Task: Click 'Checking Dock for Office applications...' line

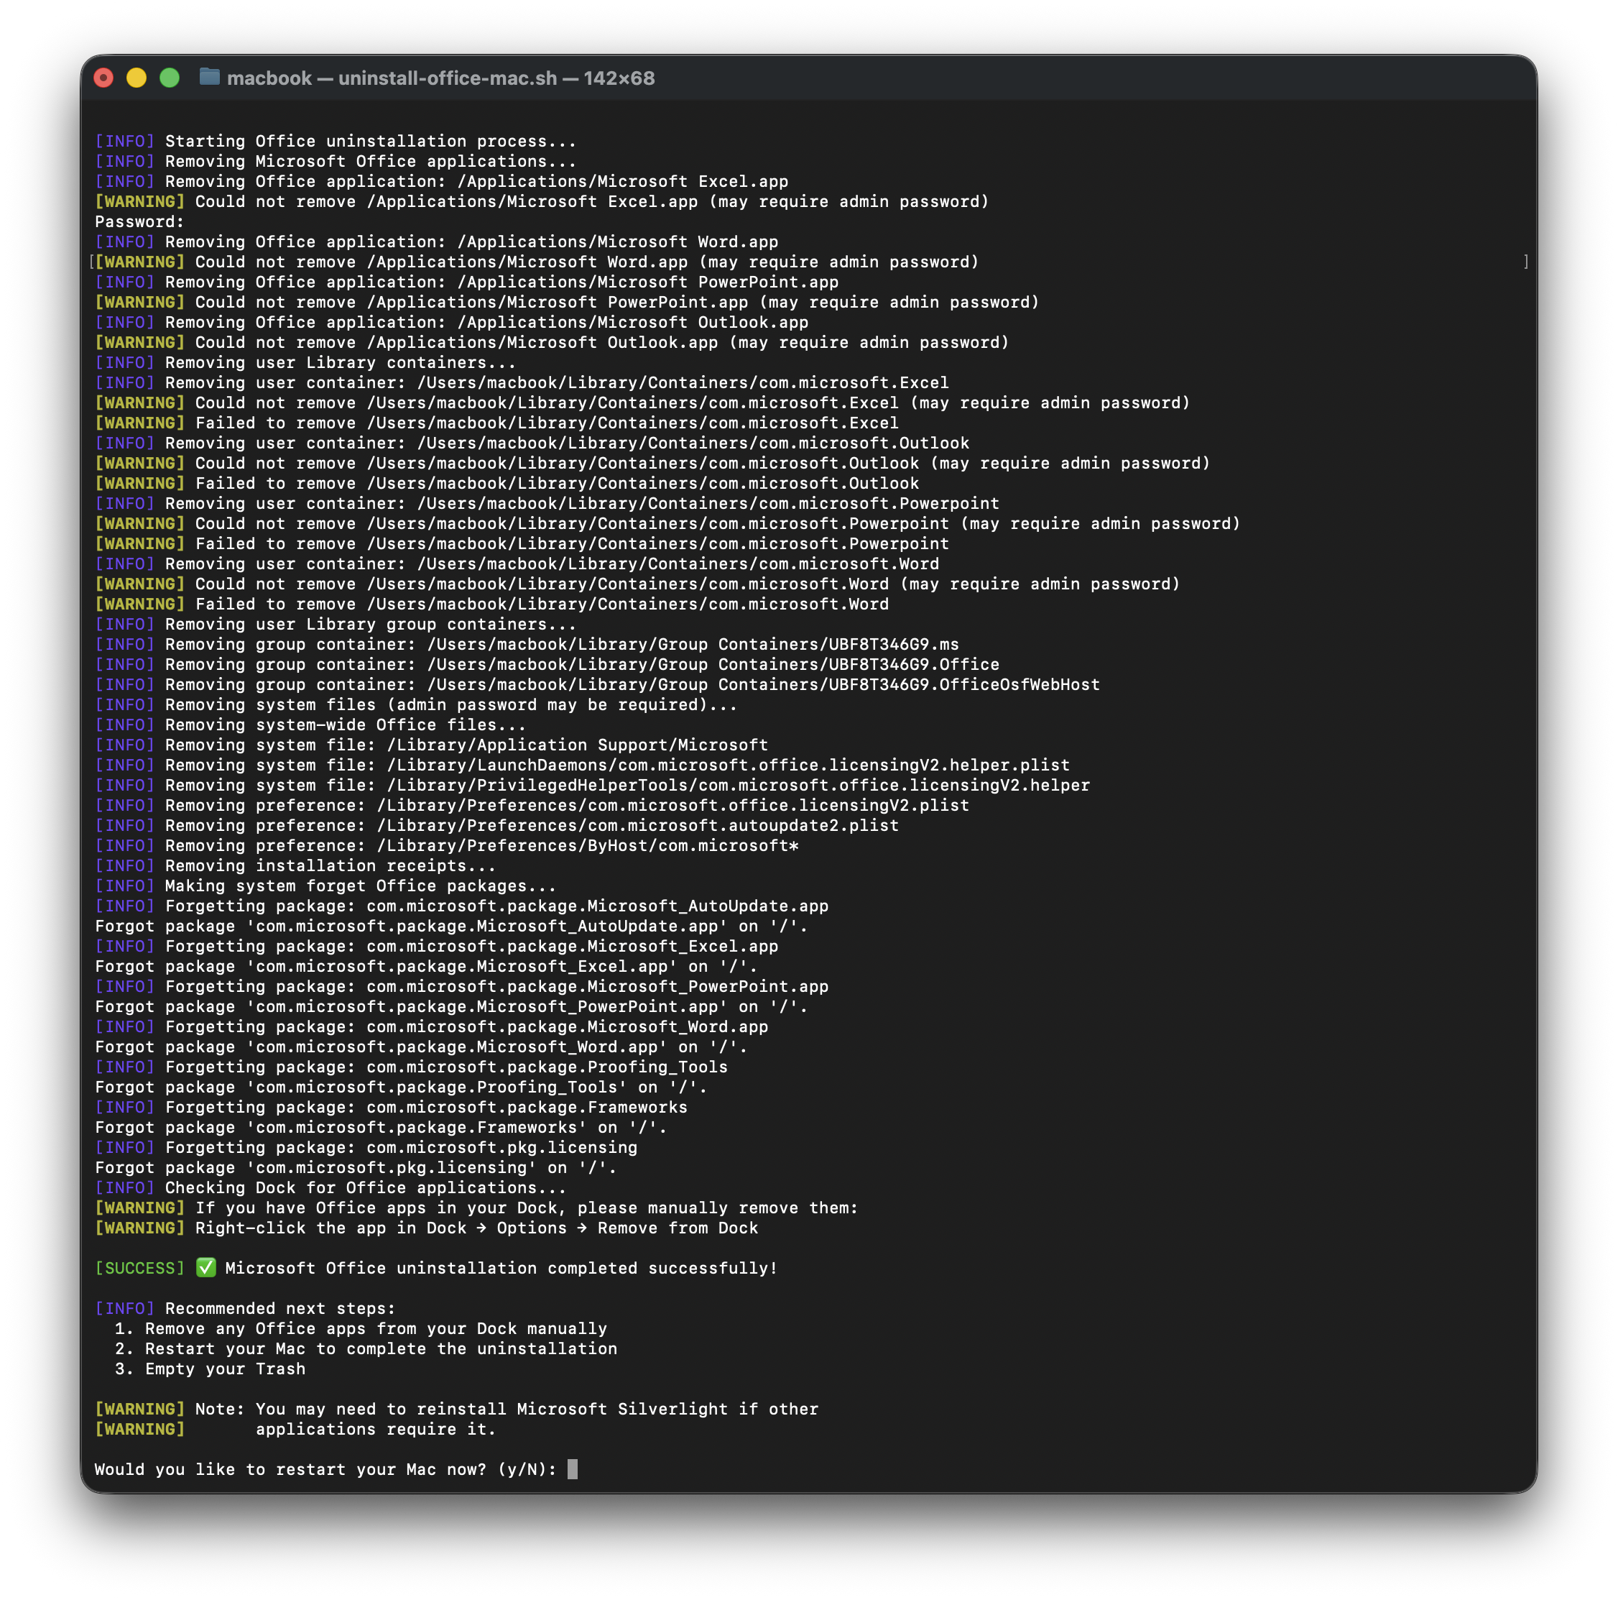Action: pyautogui.click(x=365, y=1188)
